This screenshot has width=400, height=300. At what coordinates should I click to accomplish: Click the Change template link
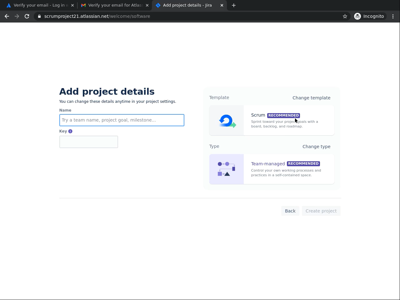coord(312,98)
